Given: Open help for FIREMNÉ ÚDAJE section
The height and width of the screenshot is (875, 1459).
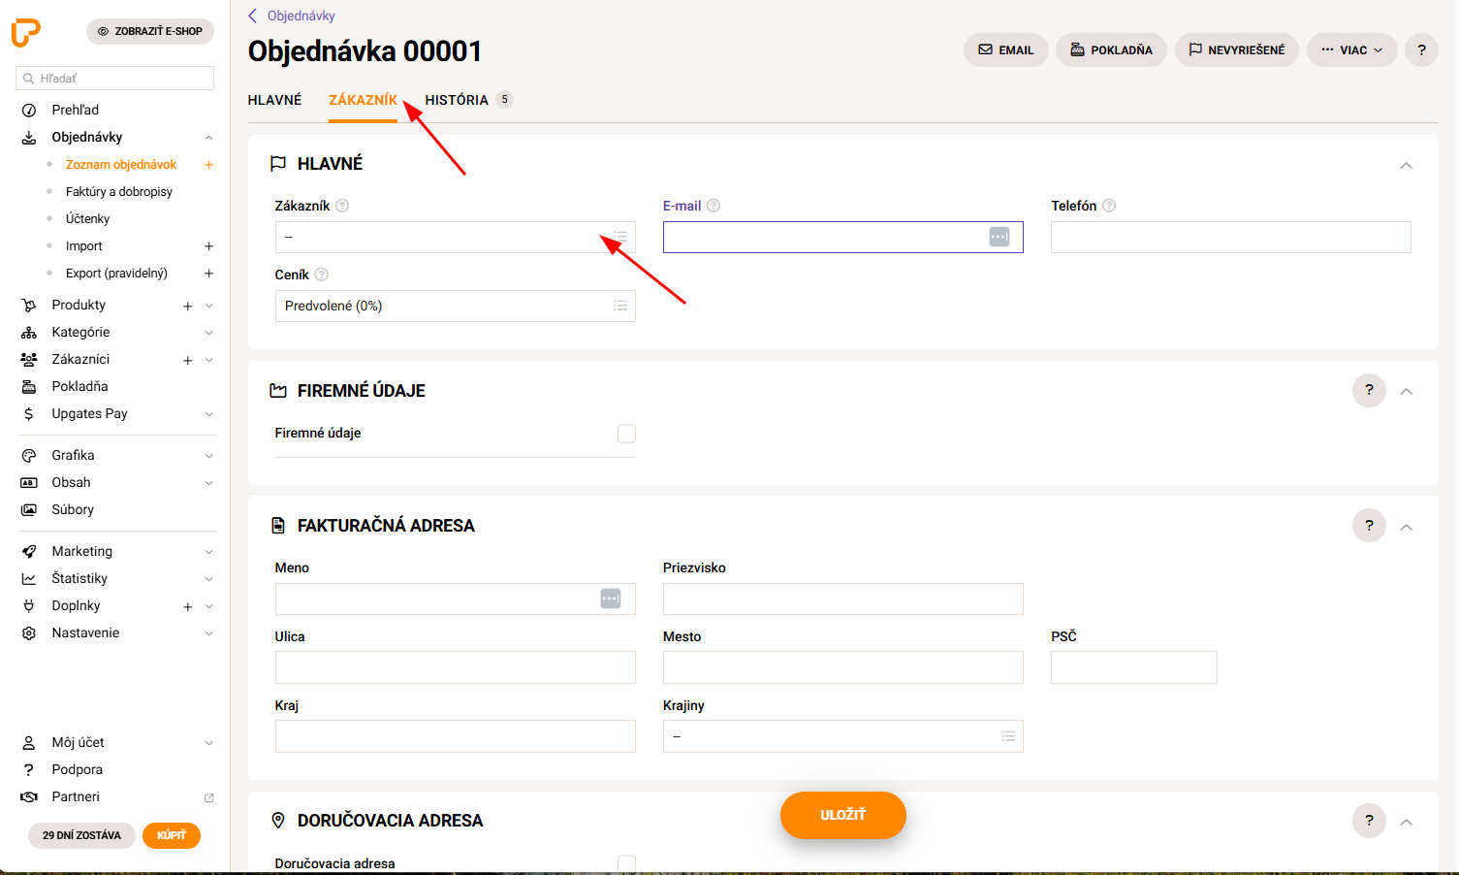Looking at the screenshot, I should [1369, 390].
